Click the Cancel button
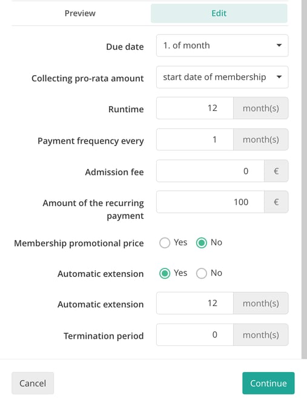The width and height of the screenshot is (307, 406). (x=33, y=383)
